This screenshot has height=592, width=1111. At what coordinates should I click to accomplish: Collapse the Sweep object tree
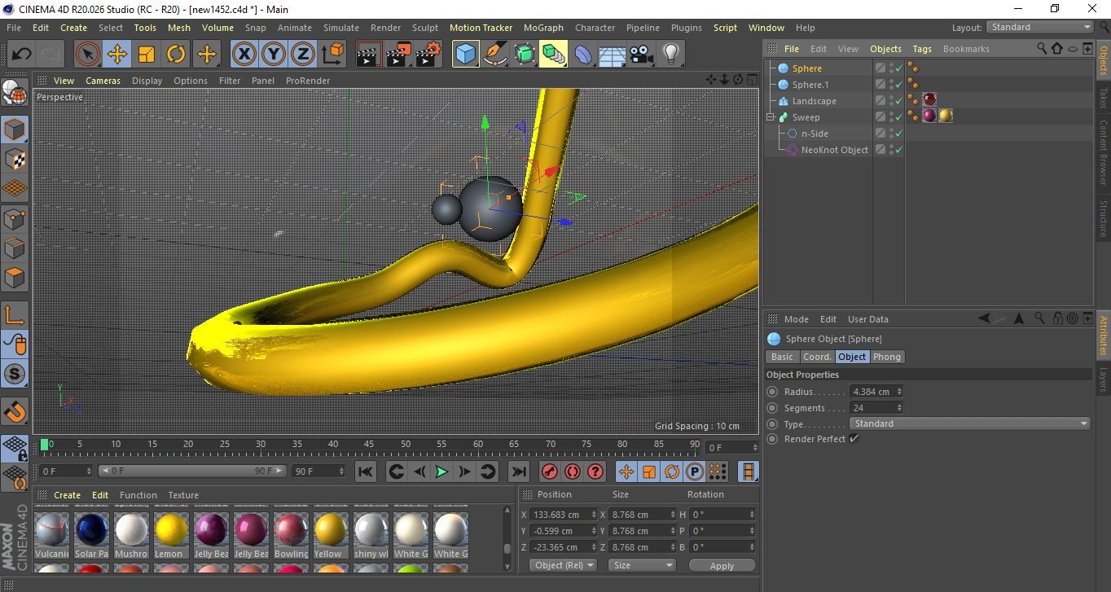point(771,117)
